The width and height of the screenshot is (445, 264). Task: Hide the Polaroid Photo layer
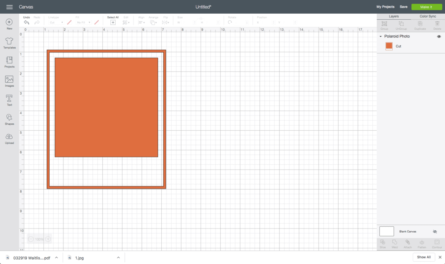coord(439,37)
